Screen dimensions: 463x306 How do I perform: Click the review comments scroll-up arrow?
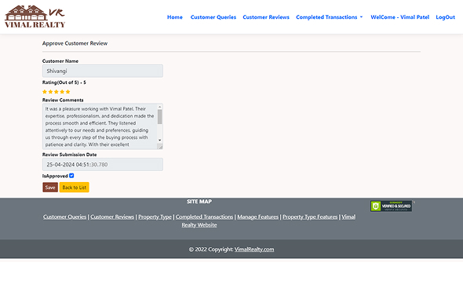tap(160, 107)
